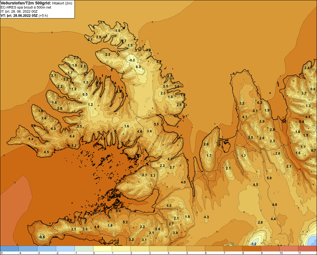
Task: Pick the legend color band between 1 and 2
Action: point(121,248)
